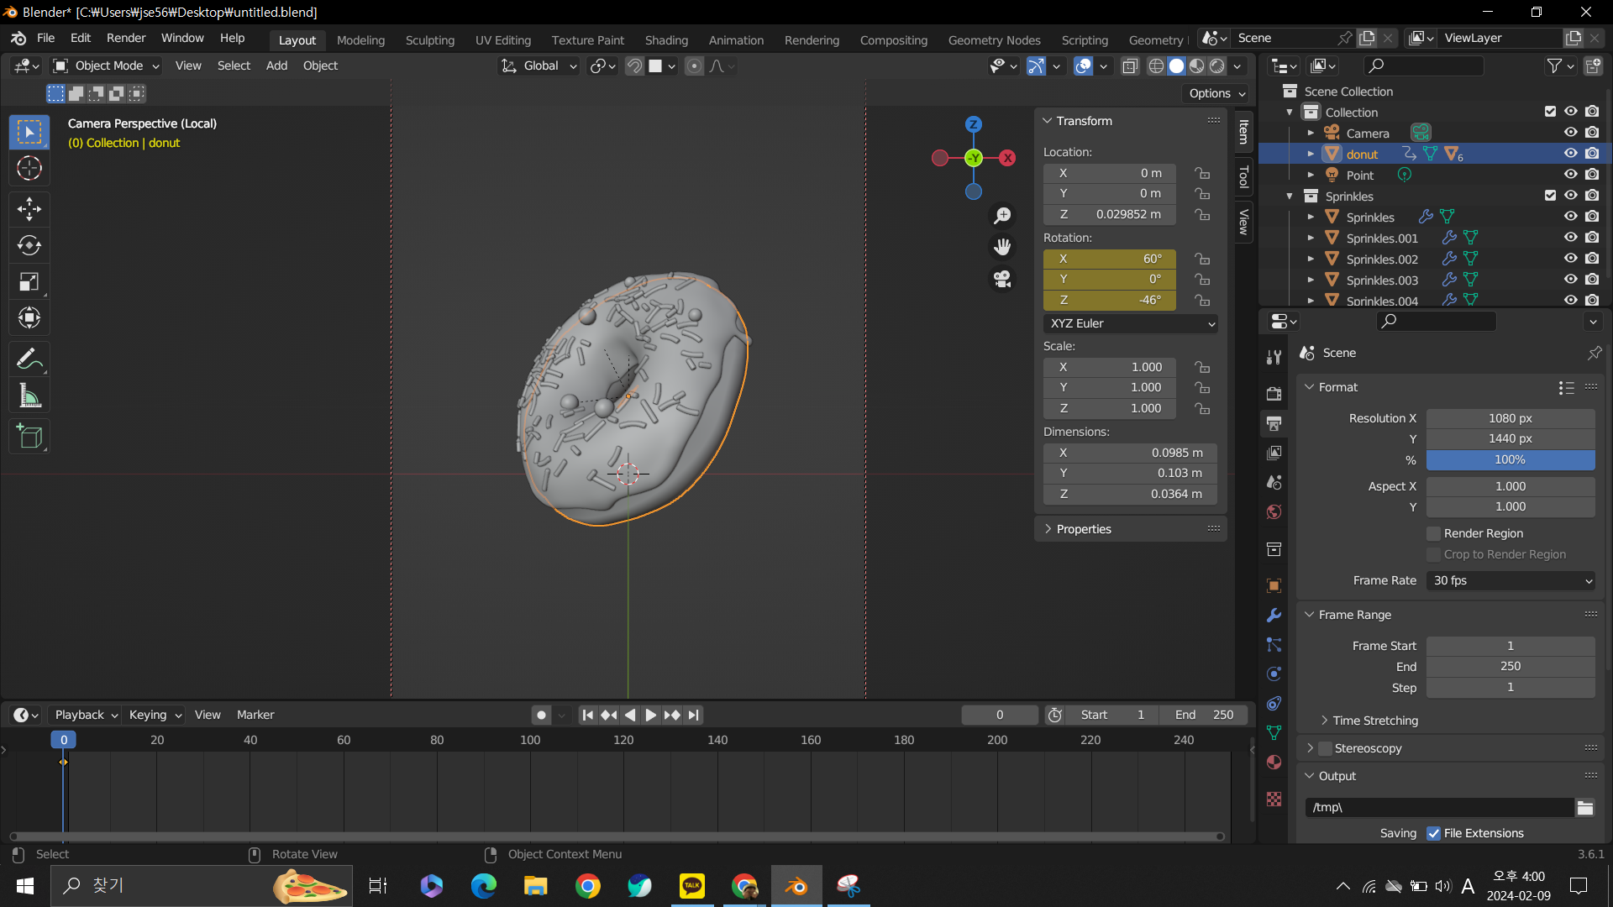The image size is (1613, 907).
Task: Open the Tool properties tab icon
Action: coord(1274,357)
